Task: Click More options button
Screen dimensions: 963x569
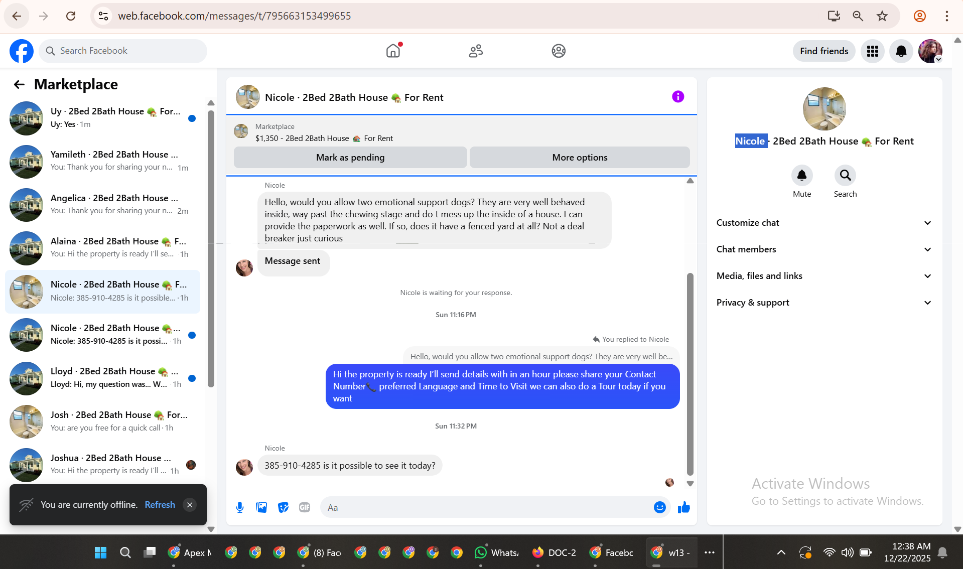Action: tap(580, 158)
